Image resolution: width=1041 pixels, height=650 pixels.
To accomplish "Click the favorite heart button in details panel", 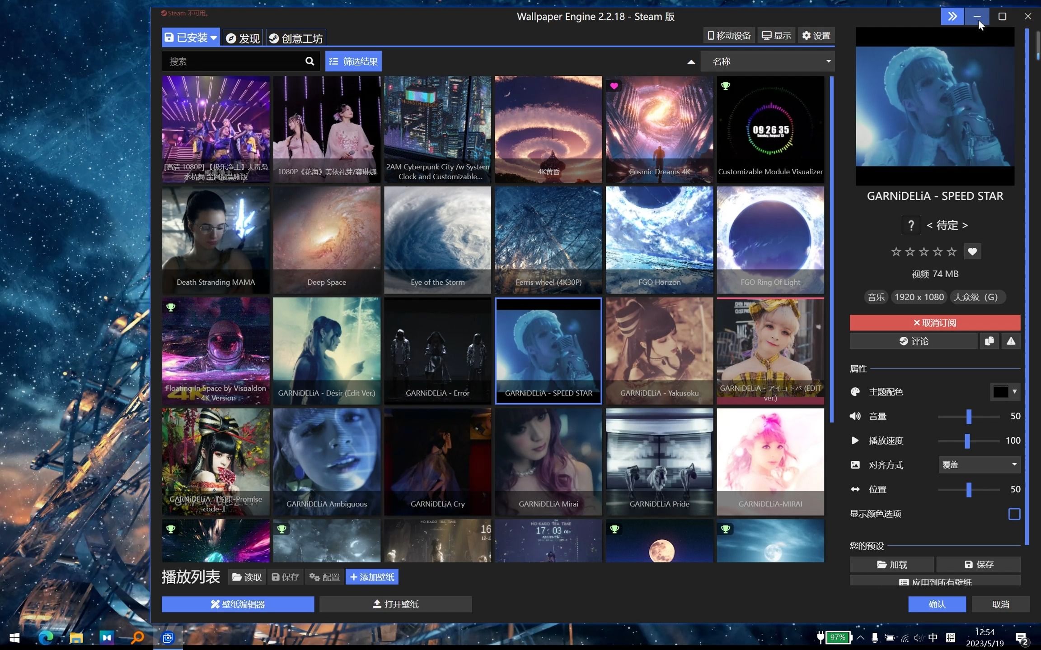I will click(972, 251).
